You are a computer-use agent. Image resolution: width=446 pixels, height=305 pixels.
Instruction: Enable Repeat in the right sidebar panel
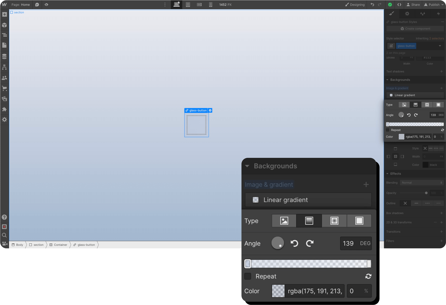click(x=388, y=130)
